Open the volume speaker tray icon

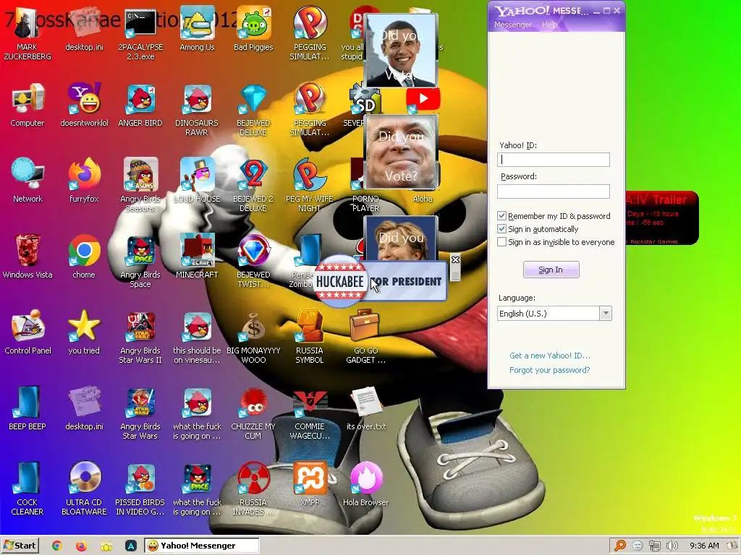tap(672, 546)
